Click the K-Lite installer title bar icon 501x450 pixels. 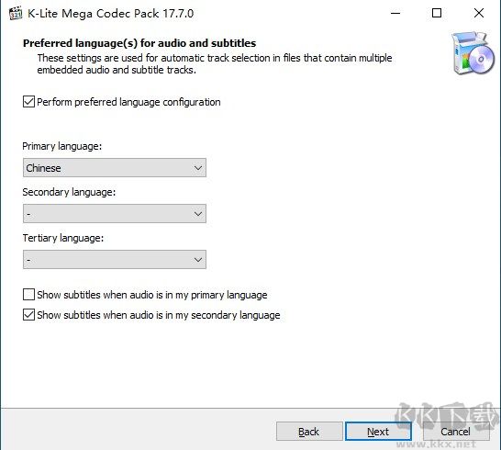16,14
